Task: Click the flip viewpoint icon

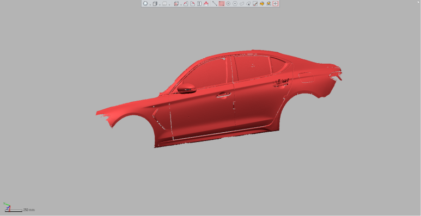Action: (x=199, y=3)
